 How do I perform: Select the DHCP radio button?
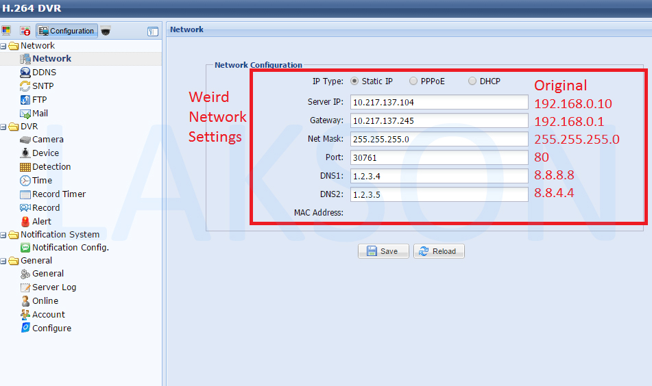[x=472, y=81]
